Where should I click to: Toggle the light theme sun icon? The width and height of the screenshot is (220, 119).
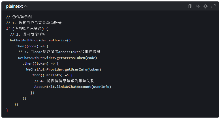point(206,6)
